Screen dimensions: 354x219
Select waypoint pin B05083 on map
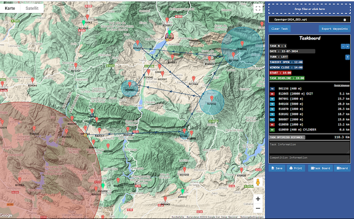[108, 146]
